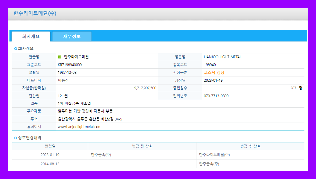Click the 대표이사 field label
Screen dimensions: 316x179
click(34, 80)
